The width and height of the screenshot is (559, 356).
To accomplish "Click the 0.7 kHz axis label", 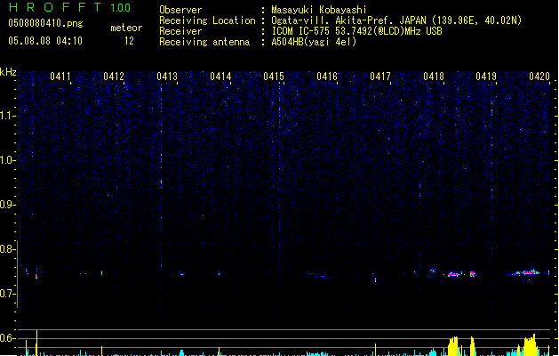I will [x=8, y=294].
